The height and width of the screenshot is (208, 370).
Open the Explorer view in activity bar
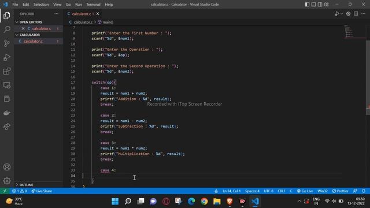[x=7, y=16]
